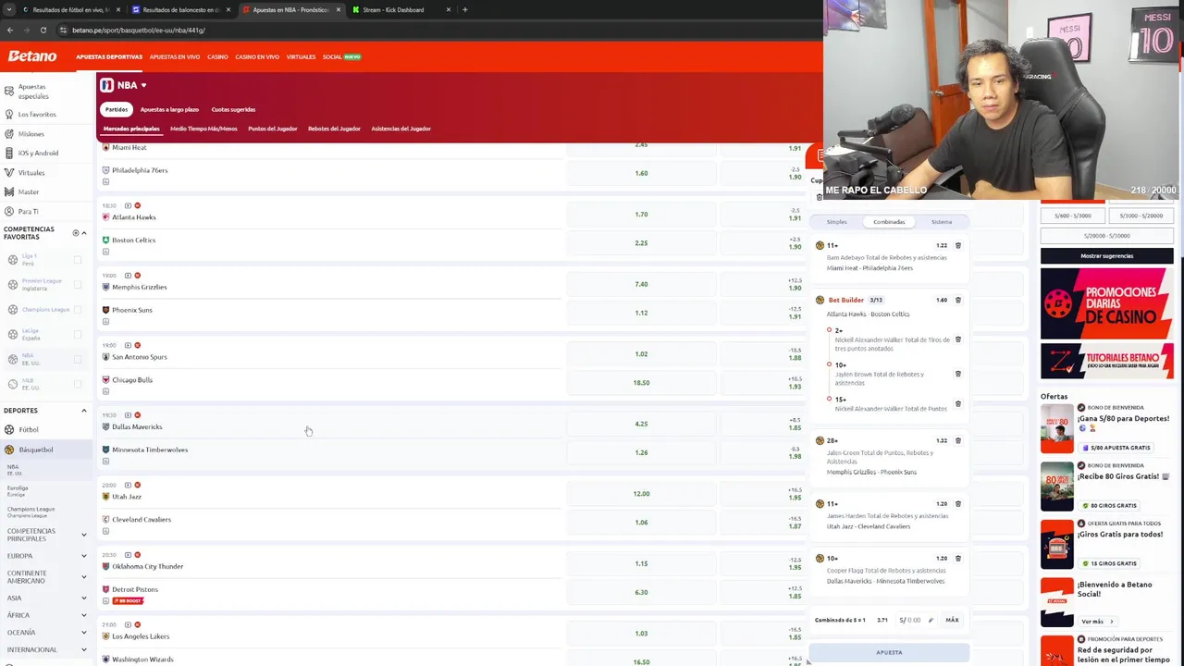Open the Misiones target icon

click(9, 134)
